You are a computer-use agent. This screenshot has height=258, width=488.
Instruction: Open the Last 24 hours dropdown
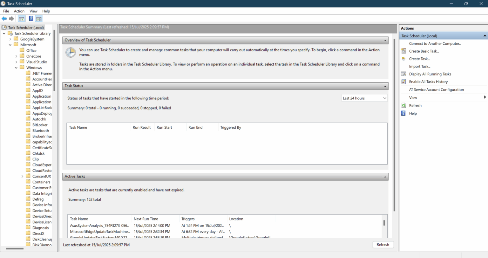click(364, 98)
